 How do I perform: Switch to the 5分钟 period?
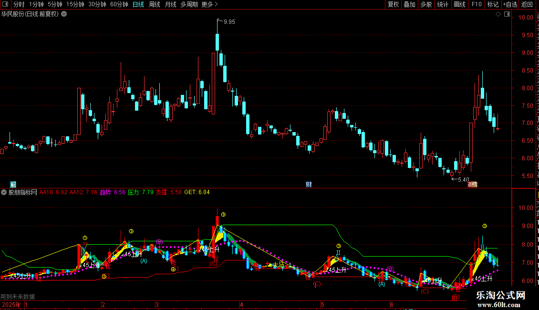55,4
